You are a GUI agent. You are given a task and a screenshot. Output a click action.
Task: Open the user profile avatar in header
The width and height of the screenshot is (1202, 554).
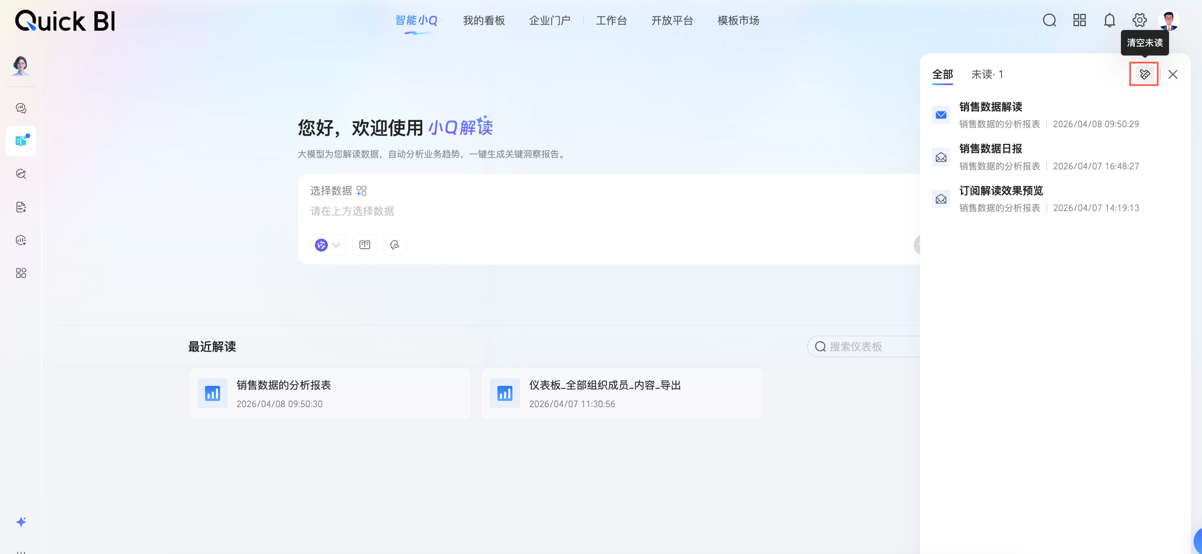point(1169,20)
